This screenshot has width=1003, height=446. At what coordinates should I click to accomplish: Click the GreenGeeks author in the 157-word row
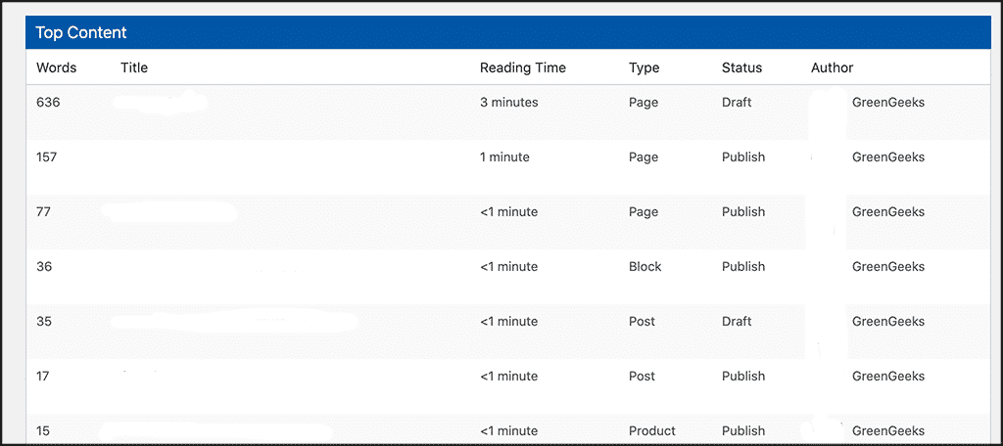click(888, 157)
